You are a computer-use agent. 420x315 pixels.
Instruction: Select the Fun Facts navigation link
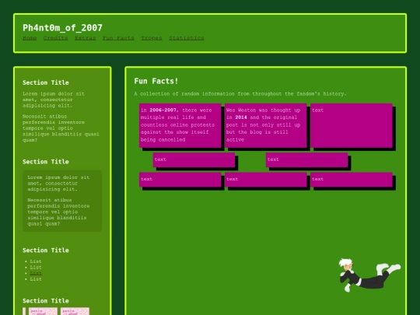[x=118, y=38]
